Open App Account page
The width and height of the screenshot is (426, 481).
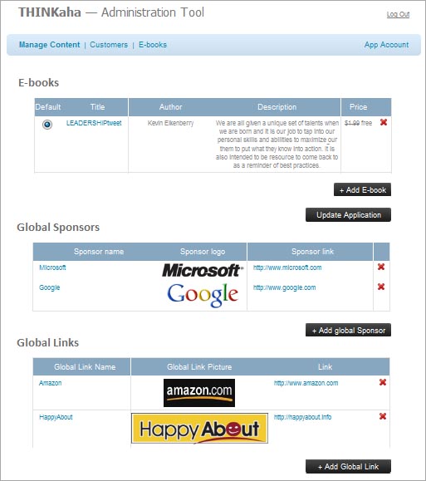click(386, 45)
